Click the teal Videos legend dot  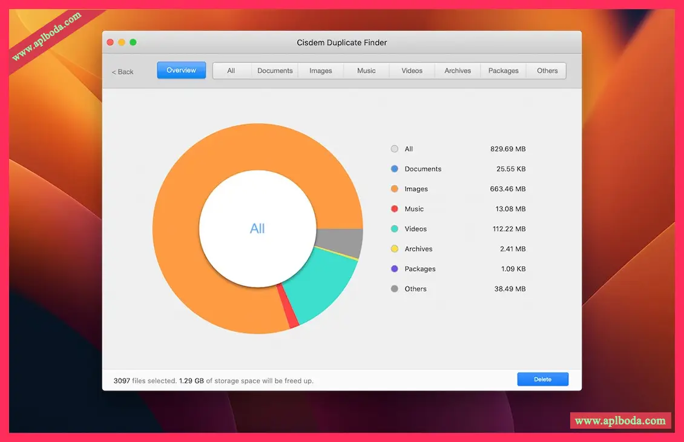pyautogui.click(x=394, y=229)
